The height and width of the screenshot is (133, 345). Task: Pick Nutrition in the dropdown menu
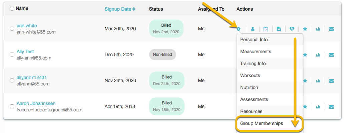(249, 87)
